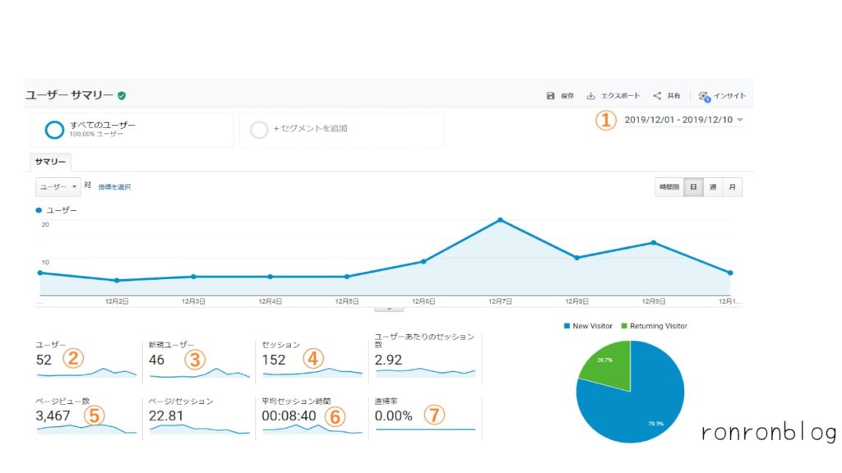Click the 指標を選択 link
The width and height of the screenshot is (842, 473).
(x=114, y=186)
